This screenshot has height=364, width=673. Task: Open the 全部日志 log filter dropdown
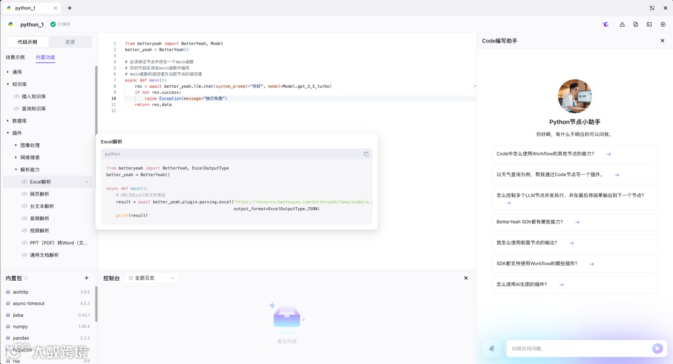pos(152,278)
